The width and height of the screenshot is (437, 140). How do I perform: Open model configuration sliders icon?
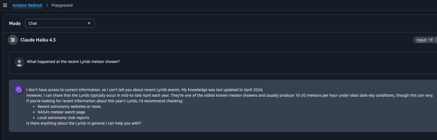(x=13, y=40)
